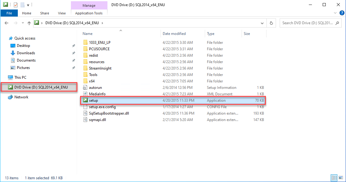Screen dimensions: 346x182
Task: Select the MediaInfo XML file icon
Action: click(x=85, y=94)
